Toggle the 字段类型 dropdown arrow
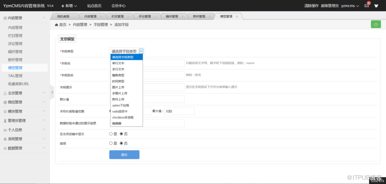The image size is (386, 184). [x=141, y=51]
